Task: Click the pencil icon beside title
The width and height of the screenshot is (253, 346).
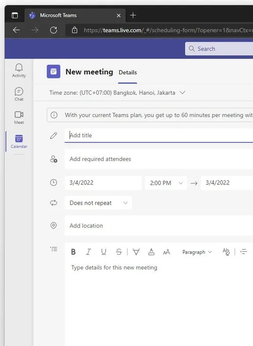Action: pyautogui.click(x=54, y=135)
